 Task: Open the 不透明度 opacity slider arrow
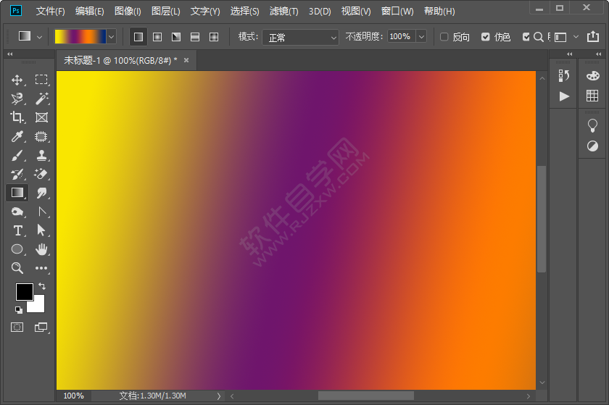[x=421, y=37]
